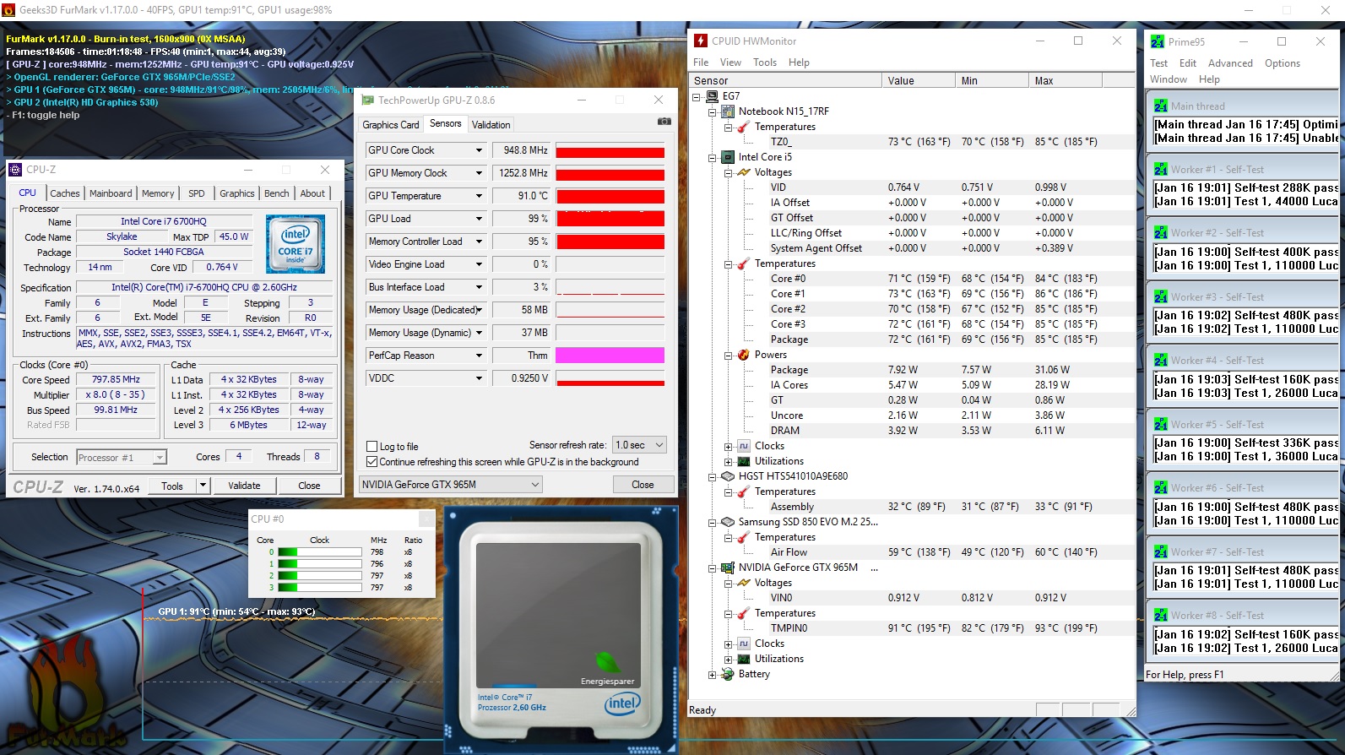Click the GPU-Z camera screenshot icon
This screenshot has height=755, width=1345.
pos(664,122)
